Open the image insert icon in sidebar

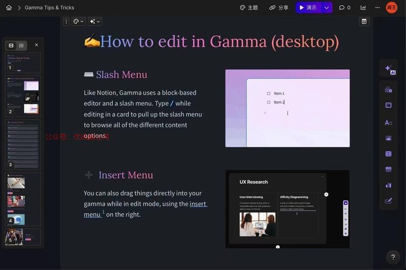click(x=388, y=138)
